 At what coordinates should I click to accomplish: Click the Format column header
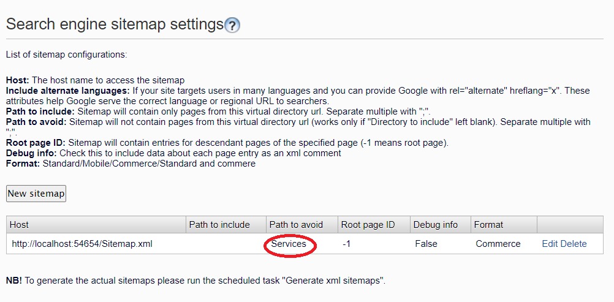tap(488, 225)
